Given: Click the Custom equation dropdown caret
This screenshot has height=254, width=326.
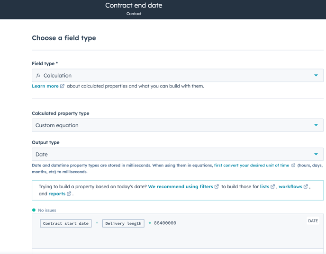Looking at the screenshot, I should 316,125.
